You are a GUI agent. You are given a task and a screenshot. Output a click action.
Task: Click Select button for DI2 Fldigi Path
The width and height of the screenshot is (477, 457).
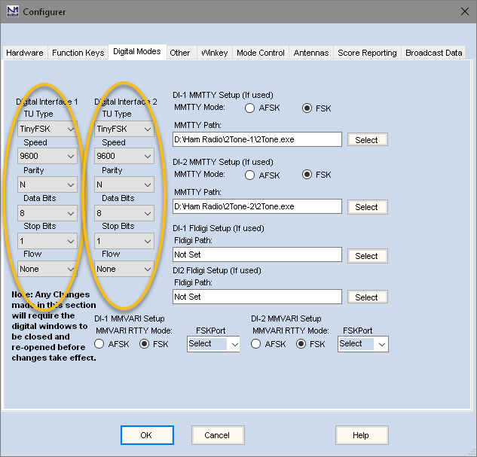[368, 297]
